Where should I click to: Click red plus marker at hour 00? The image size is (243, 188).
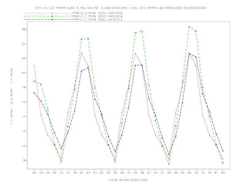click(x=34, y=66)
